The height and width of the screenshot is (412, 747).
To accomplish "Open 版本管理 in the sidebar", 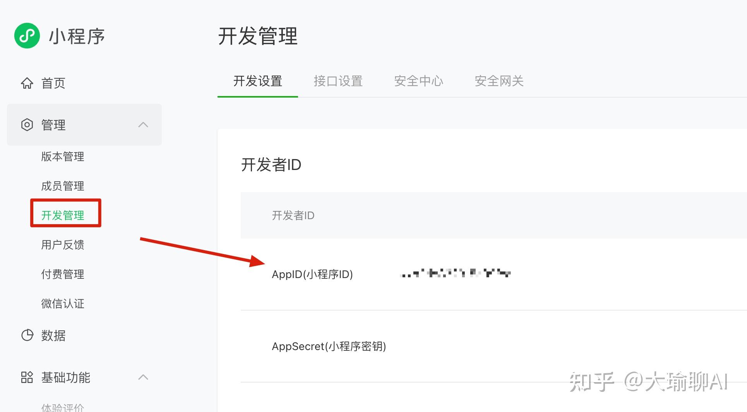I will (x=63, y=156).
